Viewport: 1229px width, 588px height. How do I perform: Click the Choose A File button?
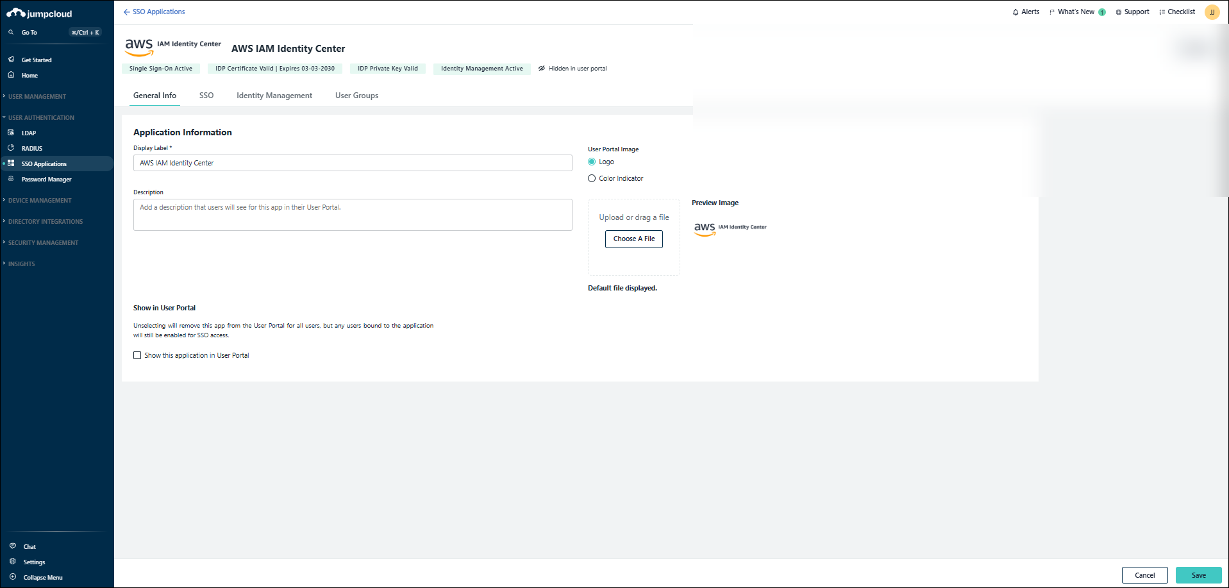(x=634, y=239)
